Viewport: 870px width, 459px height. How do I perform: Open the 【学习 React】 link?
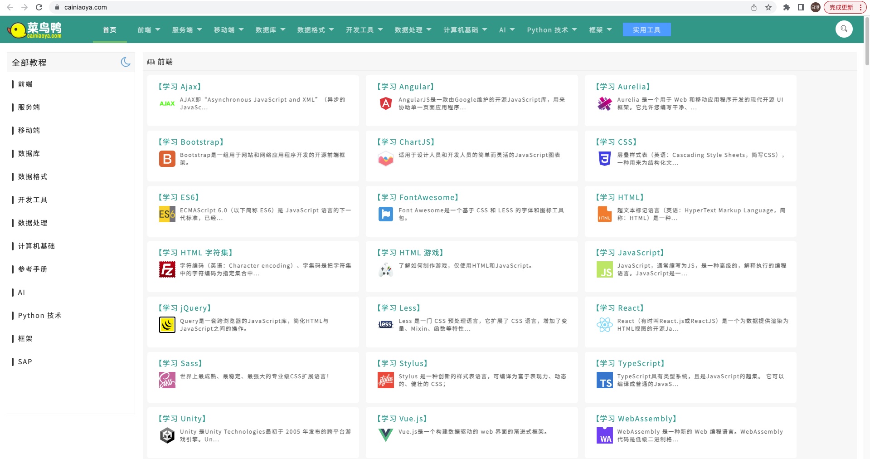tap(620, 308)
